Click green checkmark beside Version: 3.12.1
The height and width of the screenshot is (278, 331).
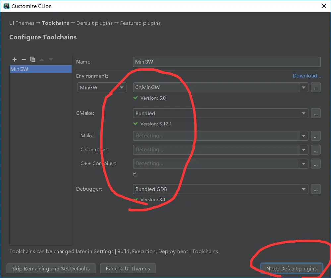point(136,123)
